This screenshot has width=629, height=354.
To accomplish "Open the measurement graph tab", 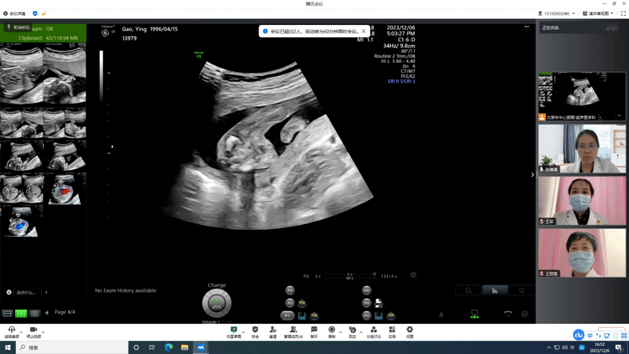I will pyautogui.click(x=495, y=291).
